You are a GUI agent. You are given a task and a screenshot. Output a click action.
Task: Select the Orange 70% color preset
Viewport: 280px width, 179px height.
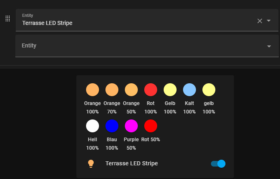click(112, 90)
